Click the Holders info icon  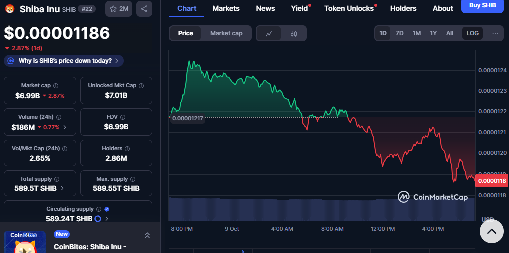click(127, 149)
